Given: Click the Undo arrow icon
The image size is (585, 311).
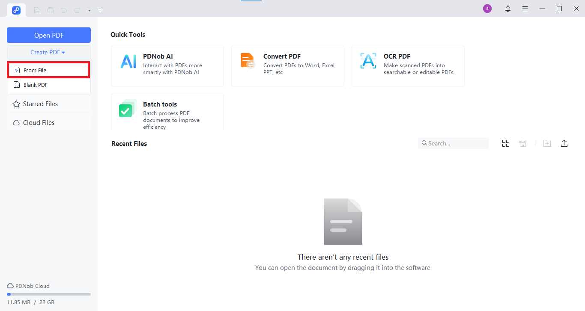Looking at the screenshot, I should pos(63,10).
